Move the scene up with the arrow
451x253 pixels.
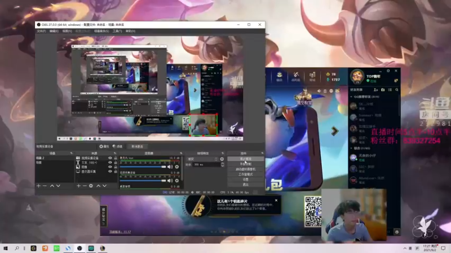pos(52,186)
